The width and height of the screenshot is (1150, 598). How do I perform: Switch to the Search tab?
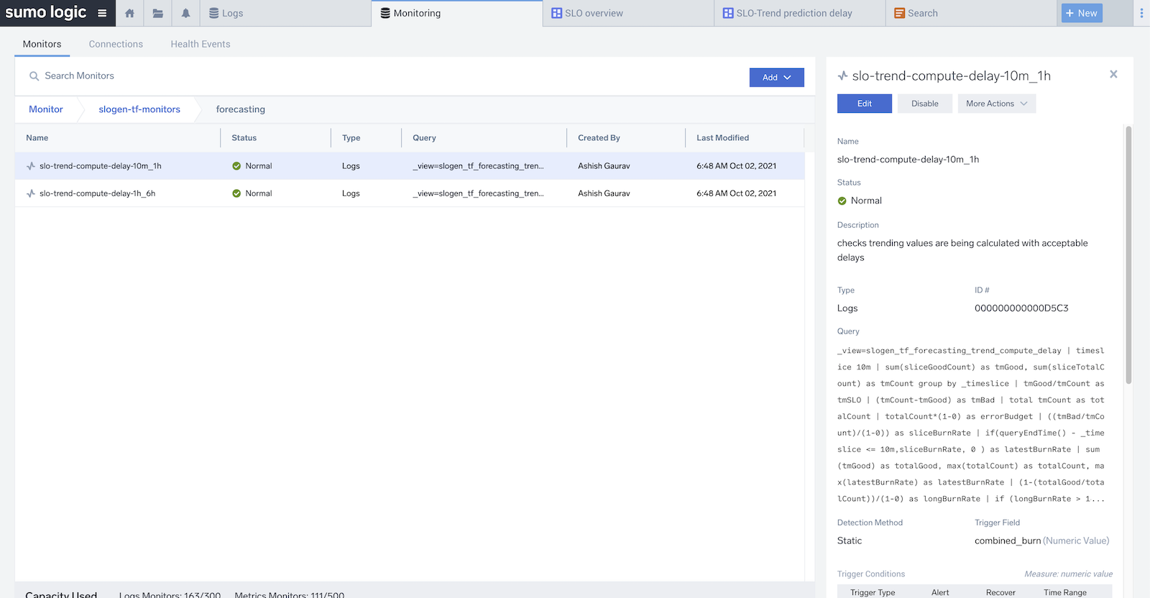971,13
